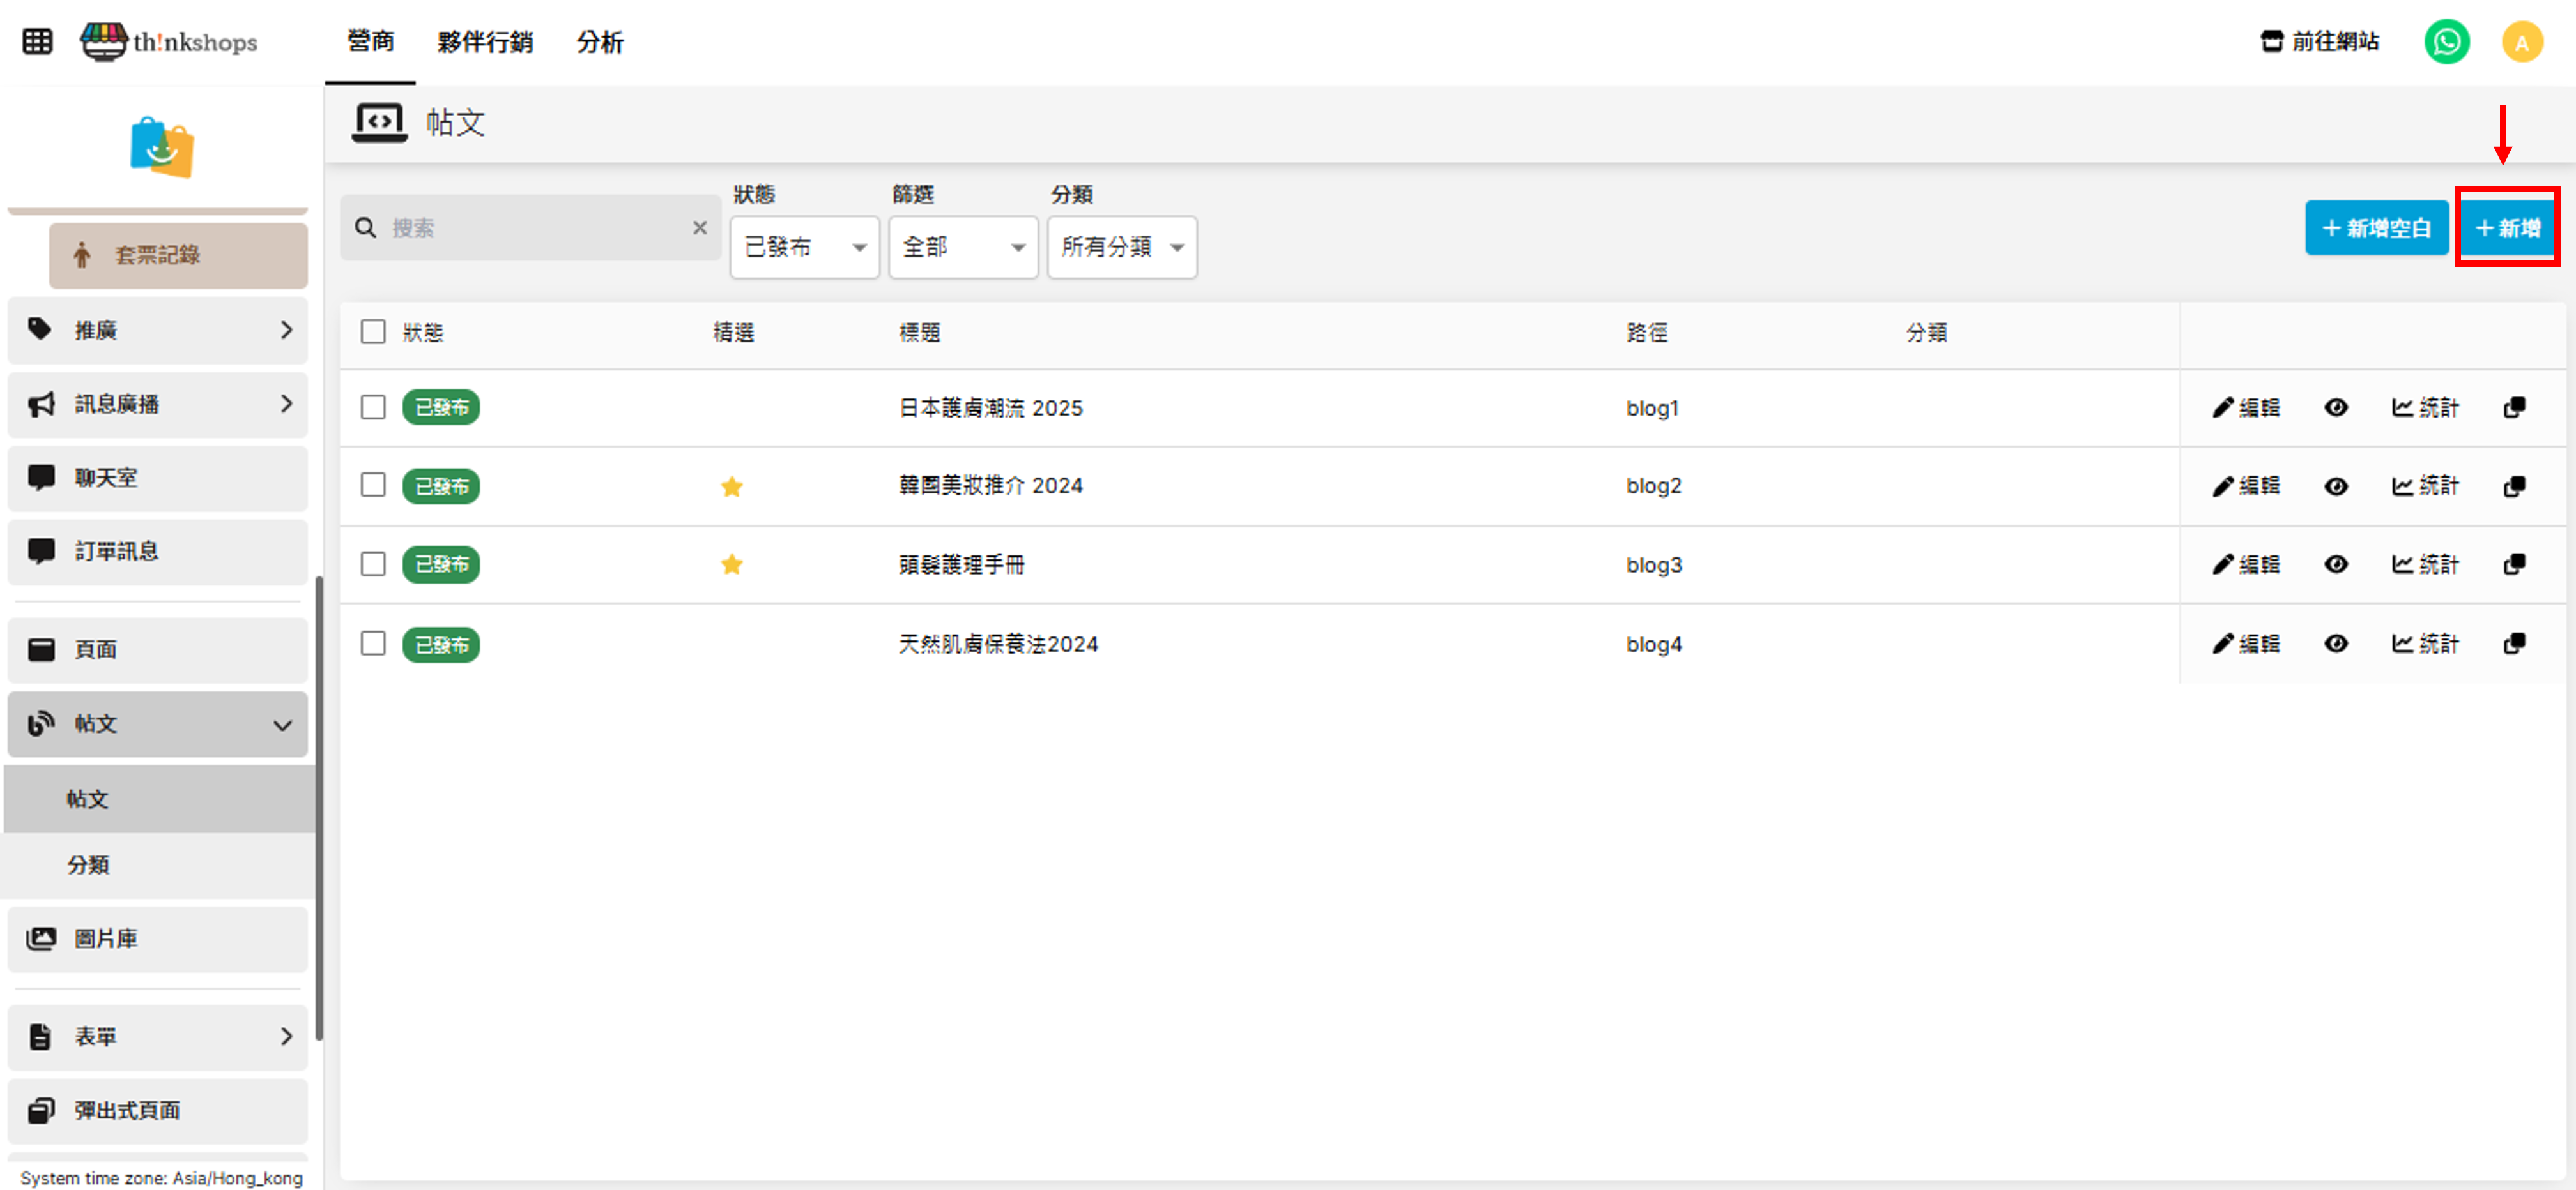Screen dimensions: 2576x1190
Task: Tick the checkbox for 頭髮護理手冊 row
Action: click(373, 564)
